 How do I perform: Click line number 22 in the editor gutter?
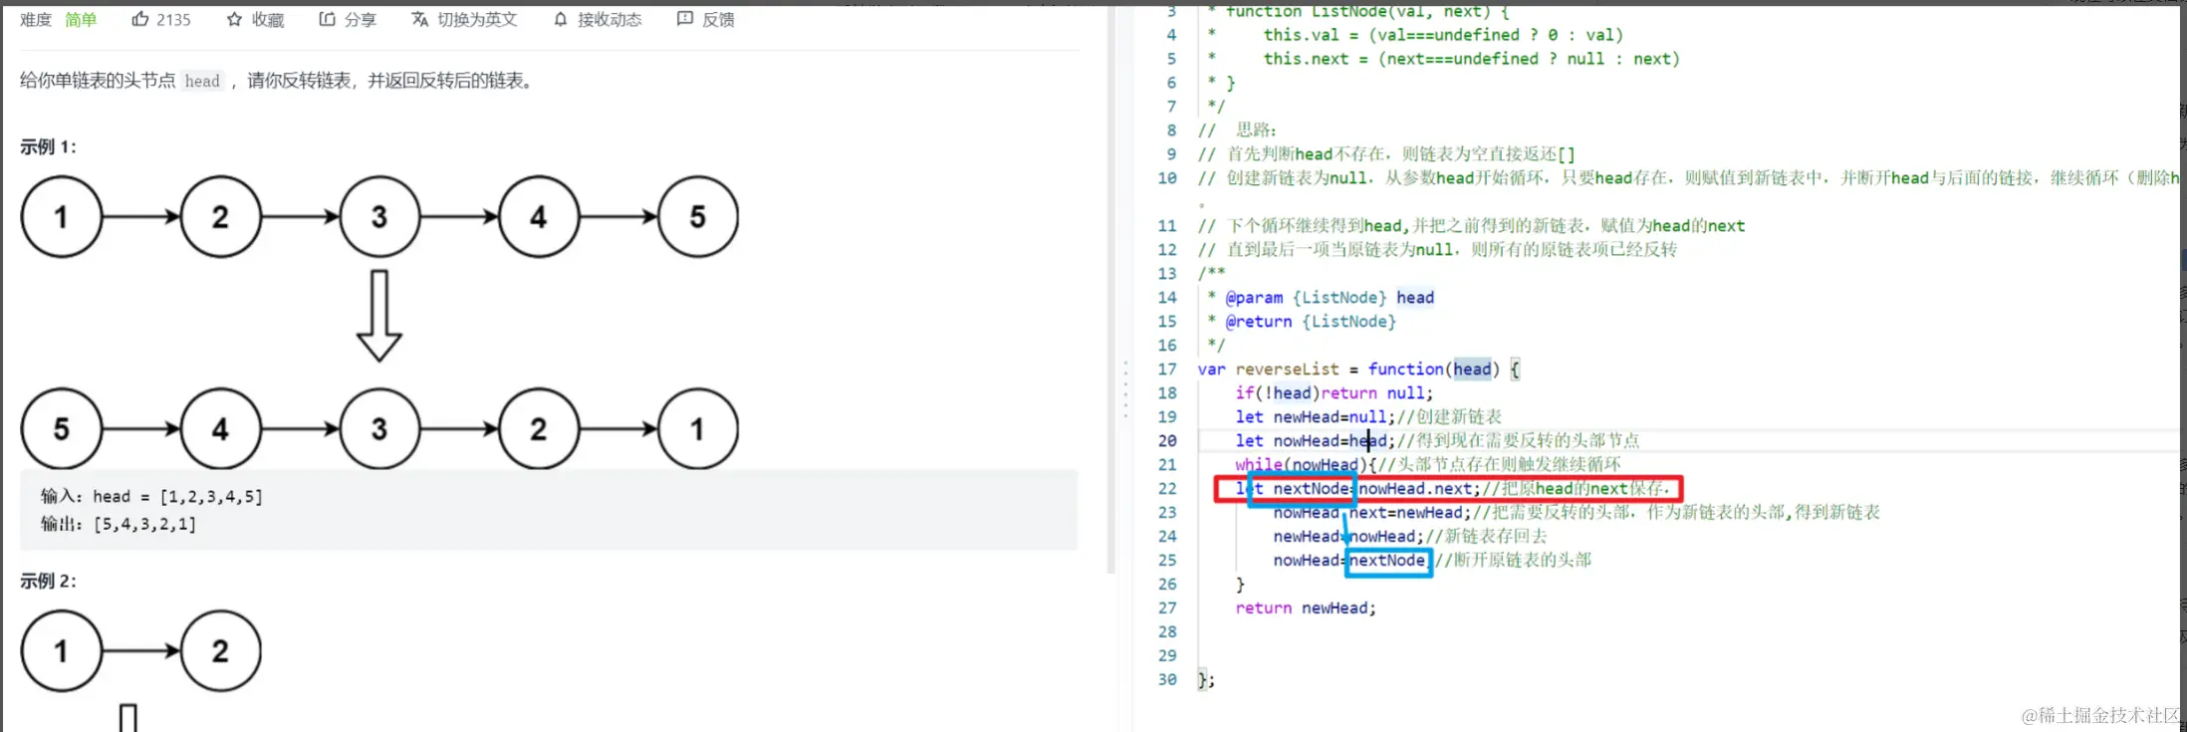pyautogui.click(x=1167, y=488)
